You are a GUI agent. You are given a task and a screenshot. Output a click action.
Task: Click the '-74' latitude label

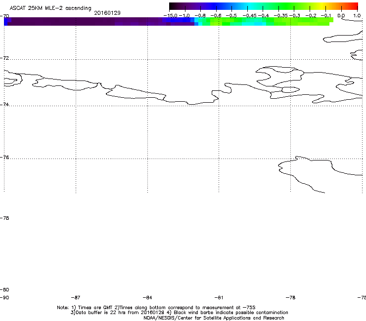coord(4,105)
